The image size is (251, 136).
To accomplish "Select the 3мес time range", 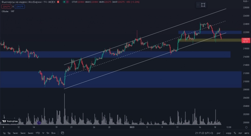I will point(23,133).
